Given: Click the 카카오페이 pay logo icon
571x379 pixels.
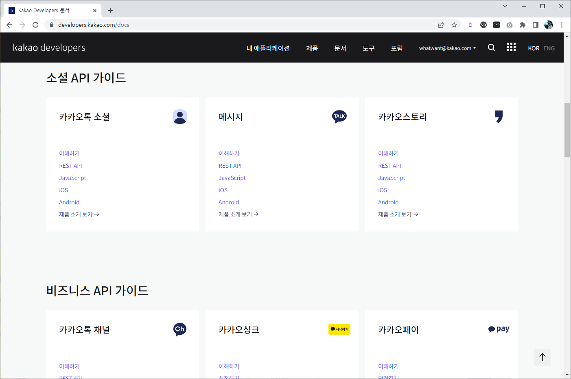Looking at the screenshot, I should (499, 329).
